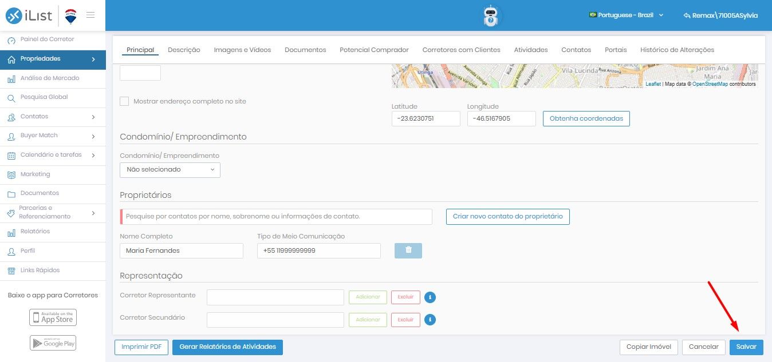Viewport: 772px width, 362px height.
Task: Click Adicionar for Corretor Secundário
Action: point(368,320)
